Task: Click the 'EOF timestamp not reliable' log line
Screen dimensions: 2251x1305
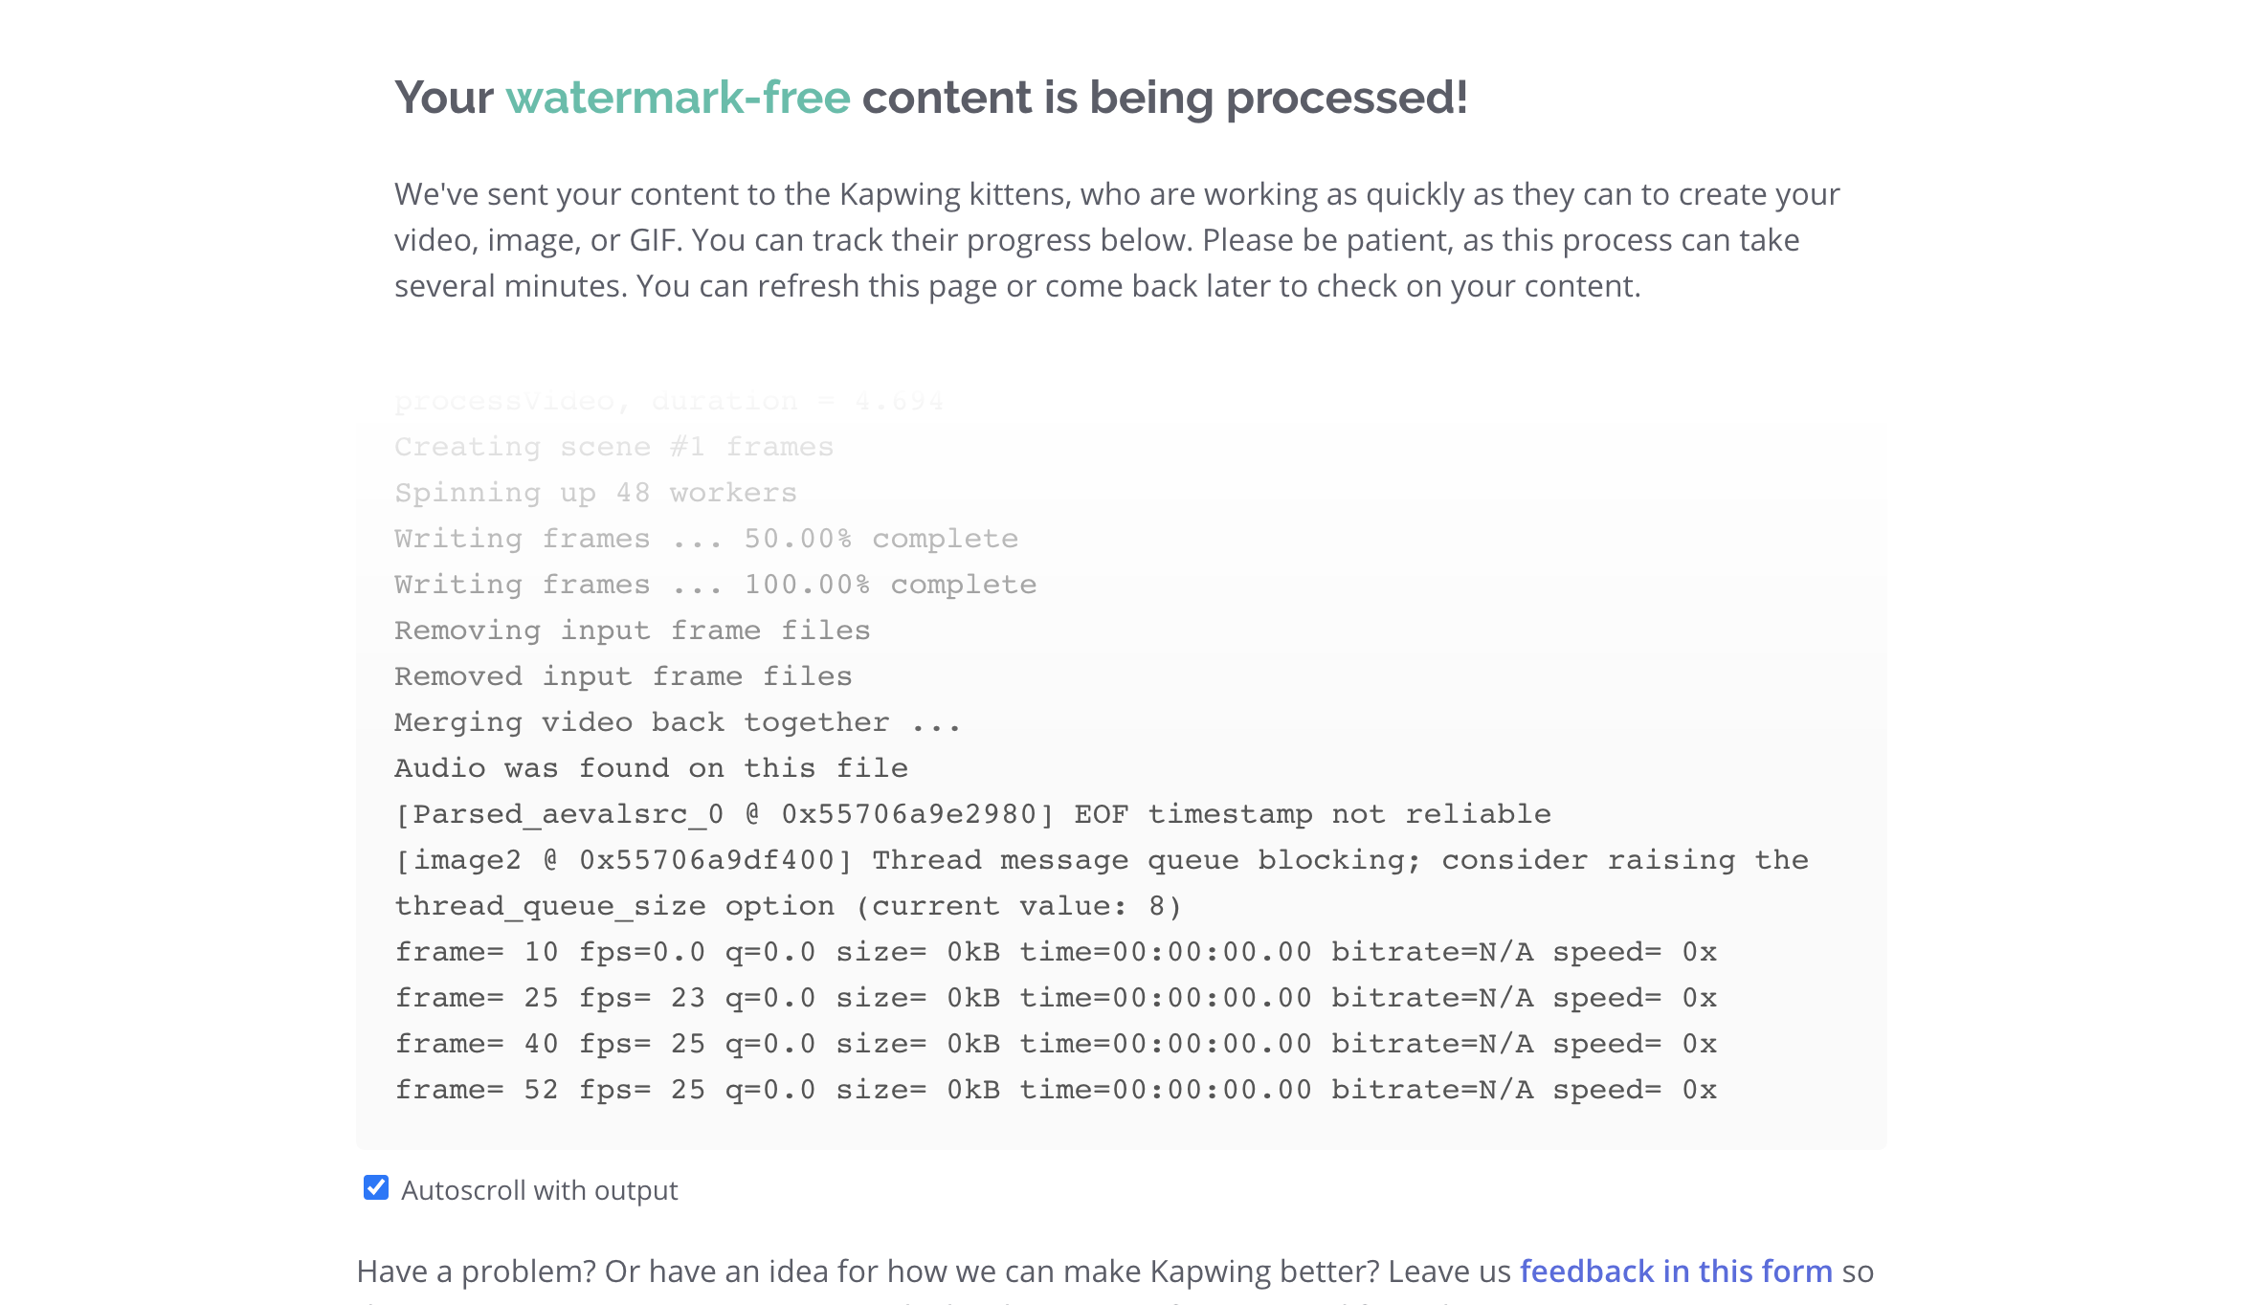Action: pos(972,814)
